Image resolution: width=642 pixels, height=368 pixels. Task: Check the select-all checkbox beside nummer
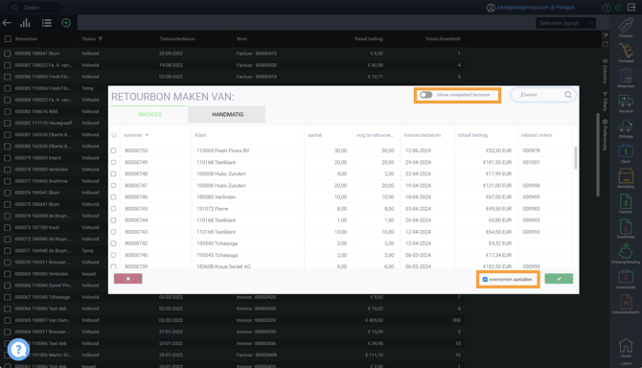click(x=114, y=135)
